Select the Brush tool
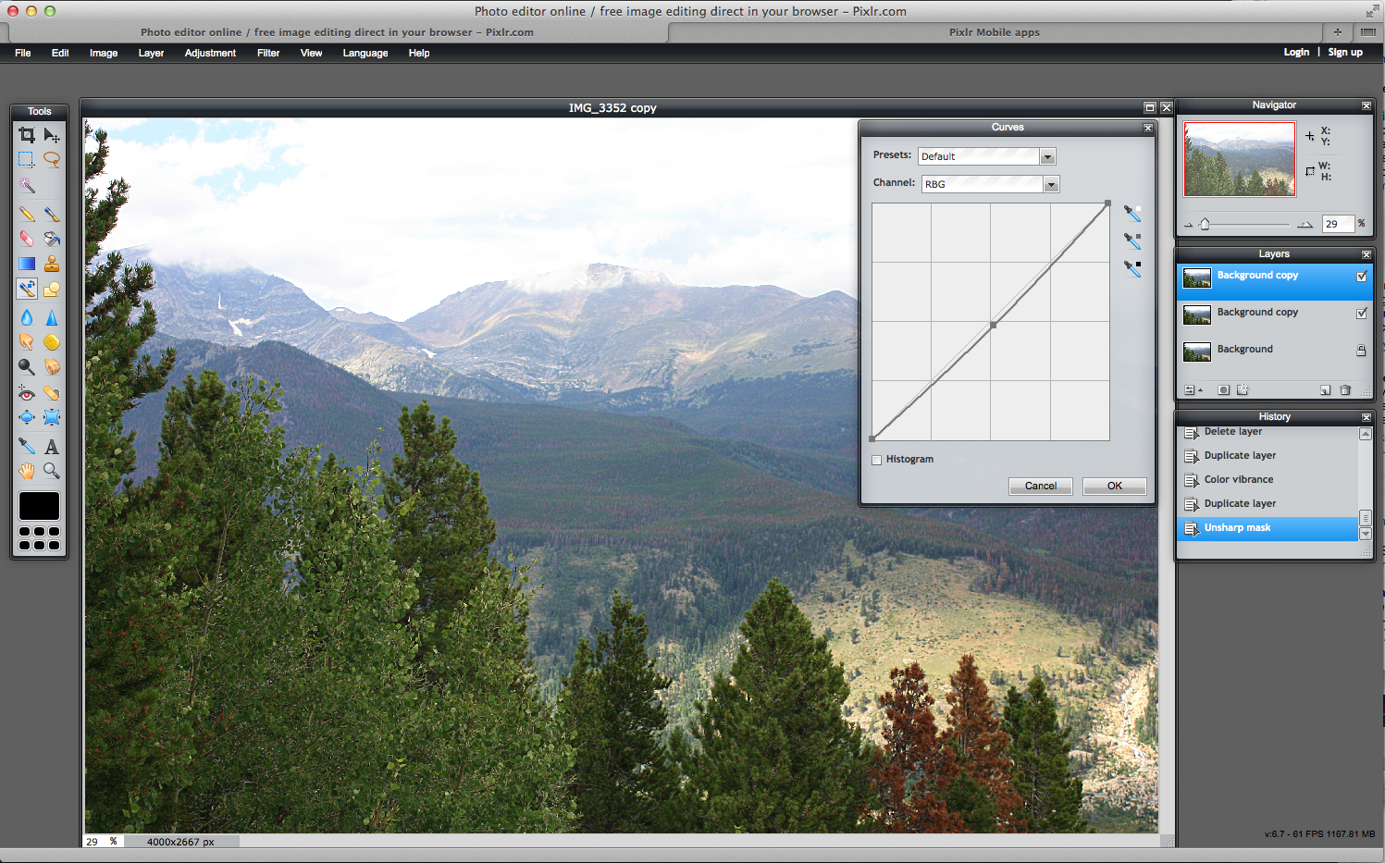Screen dimensions: 1385x863 click(52, 215)
